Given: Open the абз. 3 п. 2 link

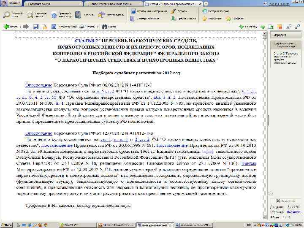Looking at the screenshot, I should 164,97.
